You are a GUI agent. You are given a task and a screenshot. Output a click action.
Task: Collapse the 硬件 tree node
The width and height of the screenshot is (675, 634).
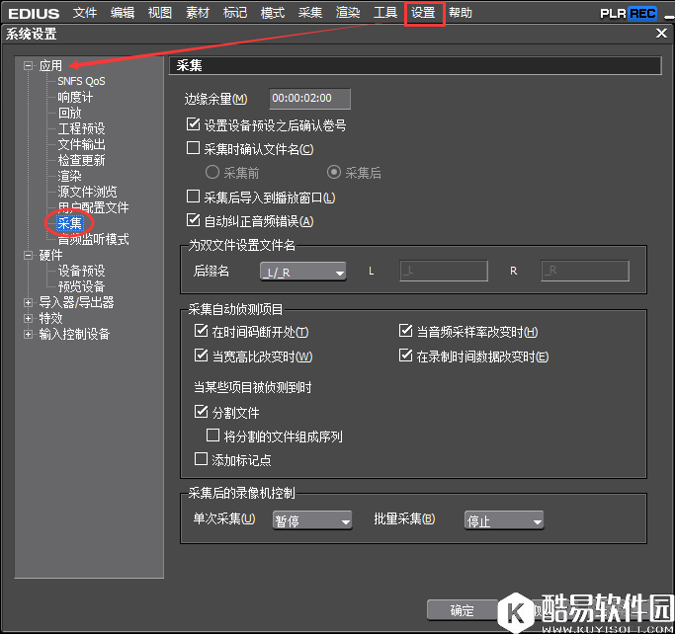tap(28, 256)
